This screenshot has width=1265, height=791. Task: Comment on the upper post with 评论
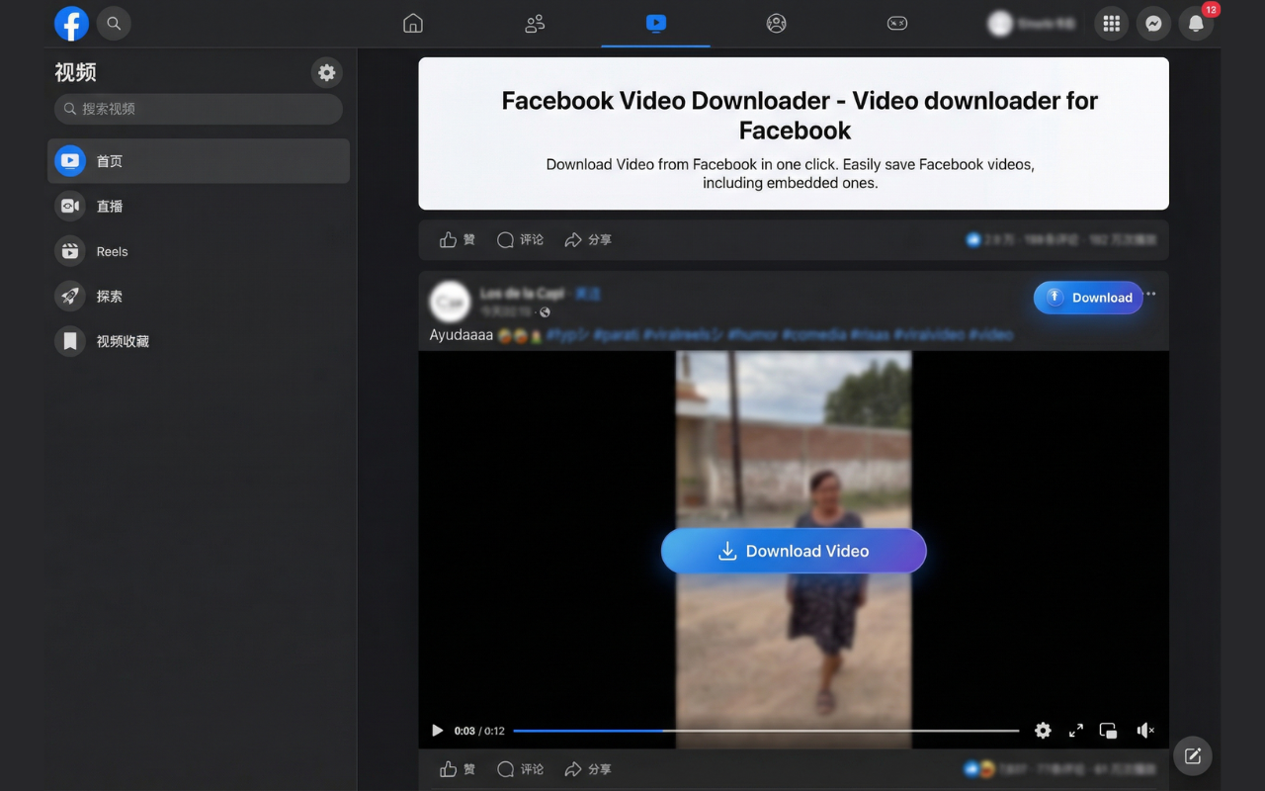pos(521,239)
